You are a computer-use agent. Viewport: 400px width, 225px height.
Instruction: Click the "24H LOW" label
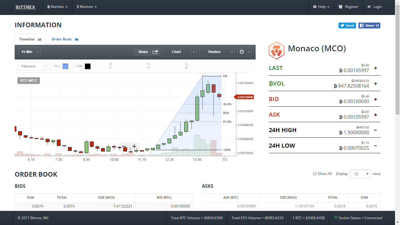pos(282,146)
